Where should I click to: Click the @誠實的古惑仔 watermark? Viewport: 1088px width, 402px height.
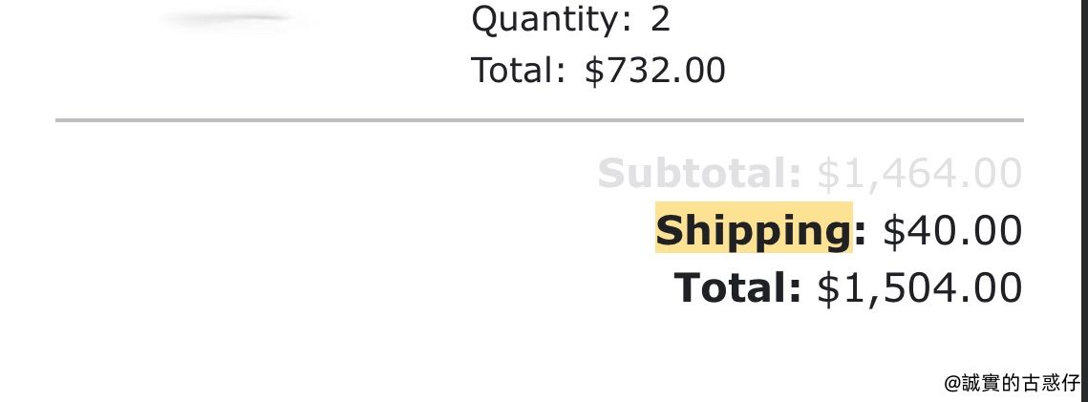coord(1013,383)
